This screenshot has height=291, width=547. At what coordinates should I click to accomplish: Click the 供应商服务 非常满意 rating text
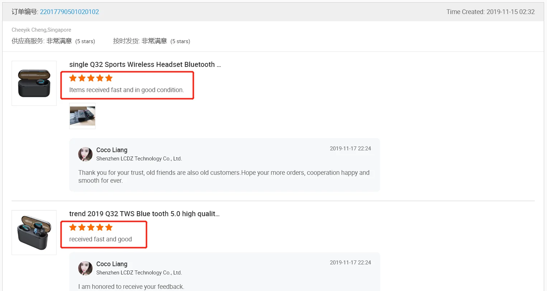53,41
